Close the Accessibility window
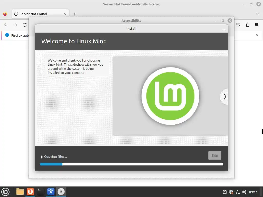 (x=230, y=21)
